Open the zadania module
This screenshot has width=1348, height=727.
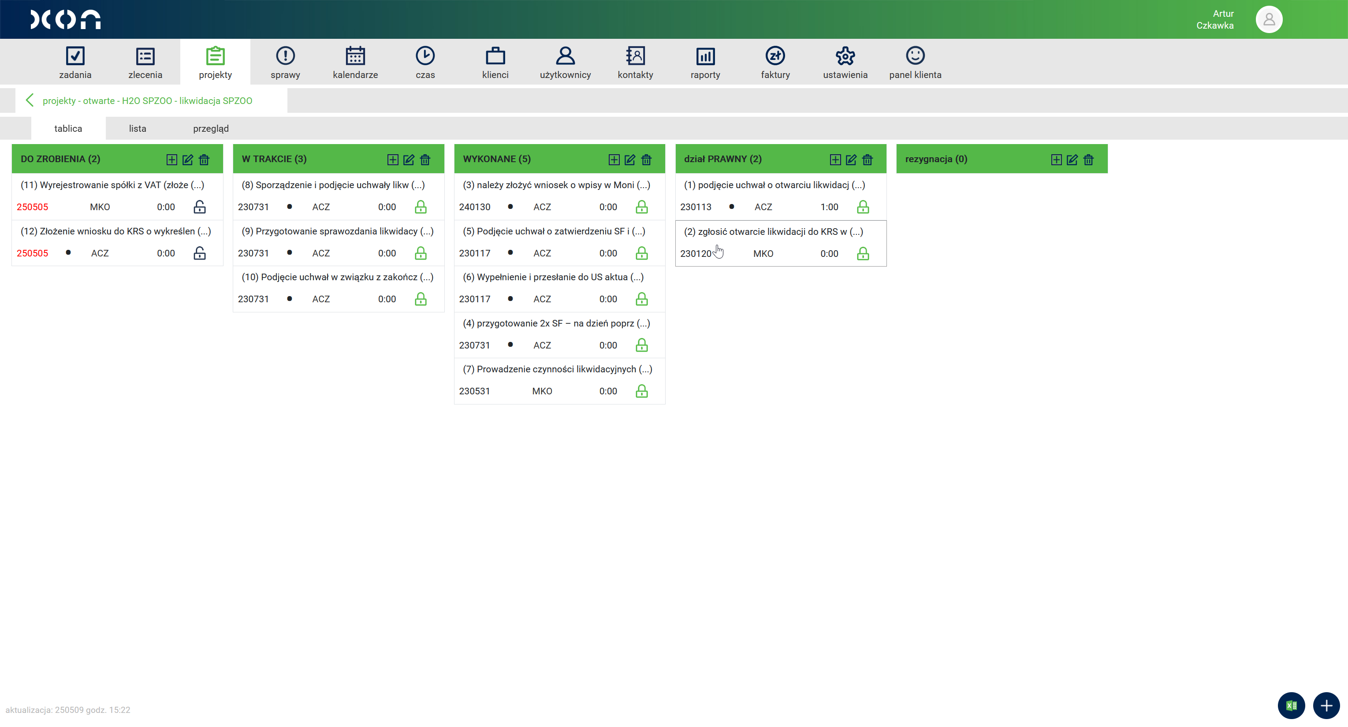point(75,62)
